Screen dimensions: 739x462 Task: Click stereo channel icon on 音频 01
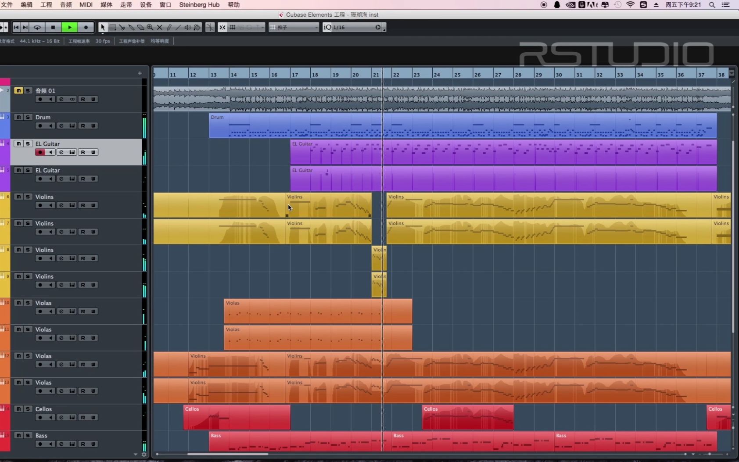pos(72,99)
